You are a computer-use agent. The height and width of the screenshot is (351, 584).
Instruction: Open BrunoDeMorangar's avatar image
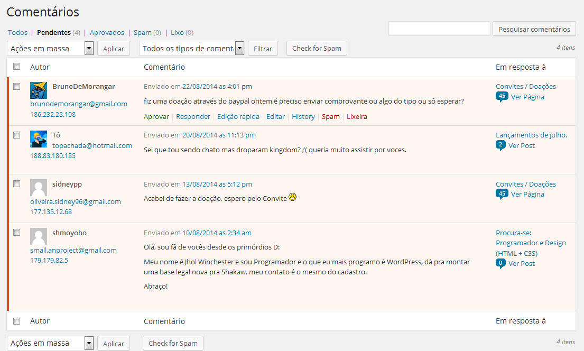click(39, 90)
